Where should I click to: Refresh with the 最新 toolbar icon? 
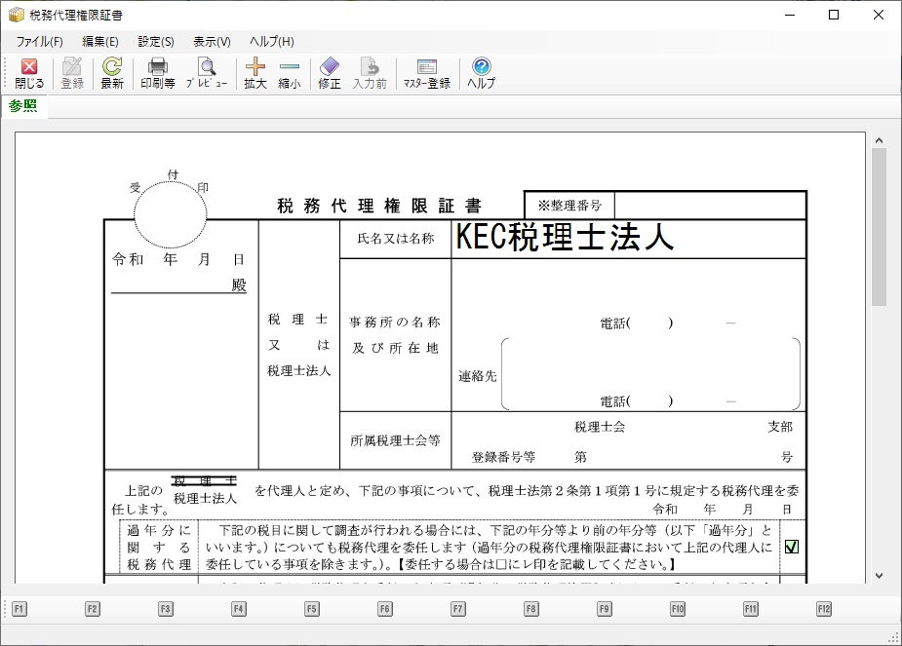pos(112,73)
